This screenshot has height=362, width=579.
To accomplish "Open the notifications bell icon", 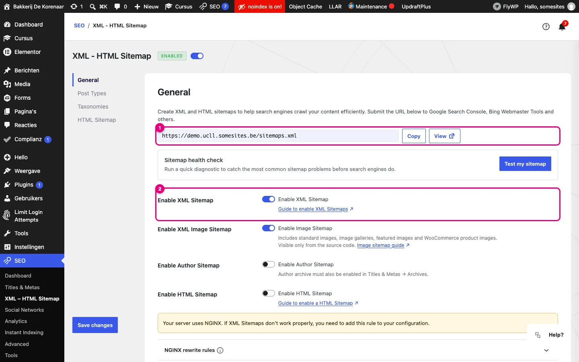I will click(x=562, y=27).
